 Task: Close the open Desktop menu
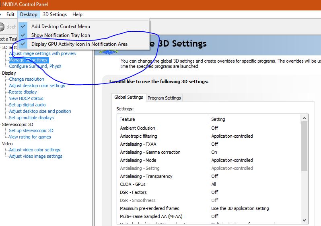tap(29, 14)
